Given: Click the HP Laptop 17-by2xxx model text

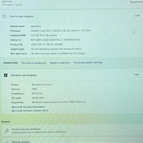Looking at the screenshot, I should click(x=12, y=5).
